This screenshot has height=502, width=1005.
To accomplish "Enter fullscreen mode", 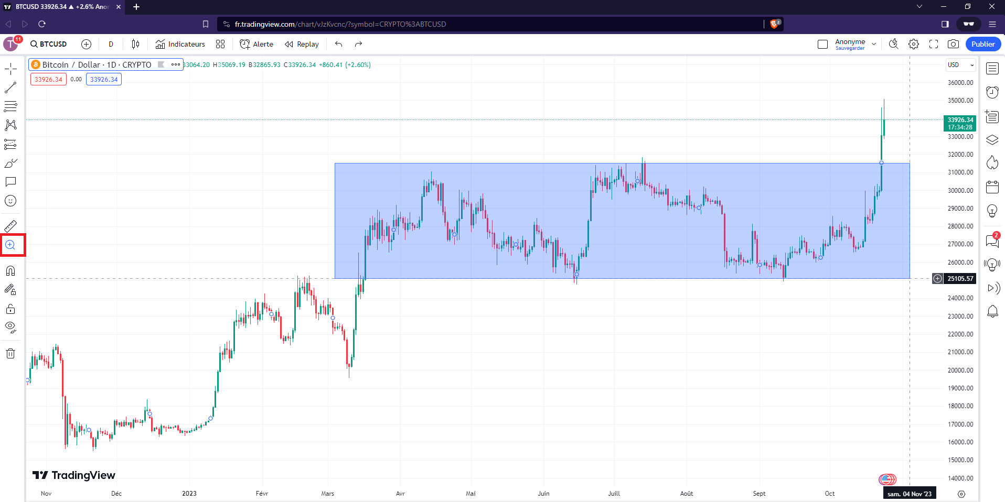I will [934, 44].
